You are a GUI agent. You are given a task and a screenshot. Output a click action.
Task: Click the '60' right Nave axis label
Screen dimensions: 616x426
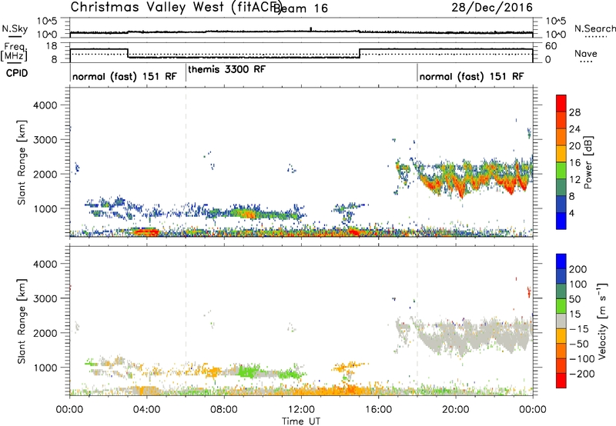coord(551,46)
